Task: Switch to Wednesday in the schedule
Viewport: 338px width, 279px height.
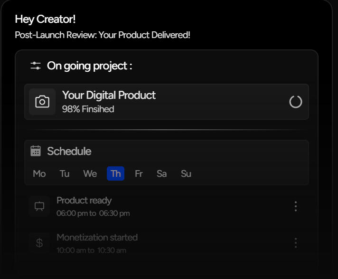Action: 90,173
